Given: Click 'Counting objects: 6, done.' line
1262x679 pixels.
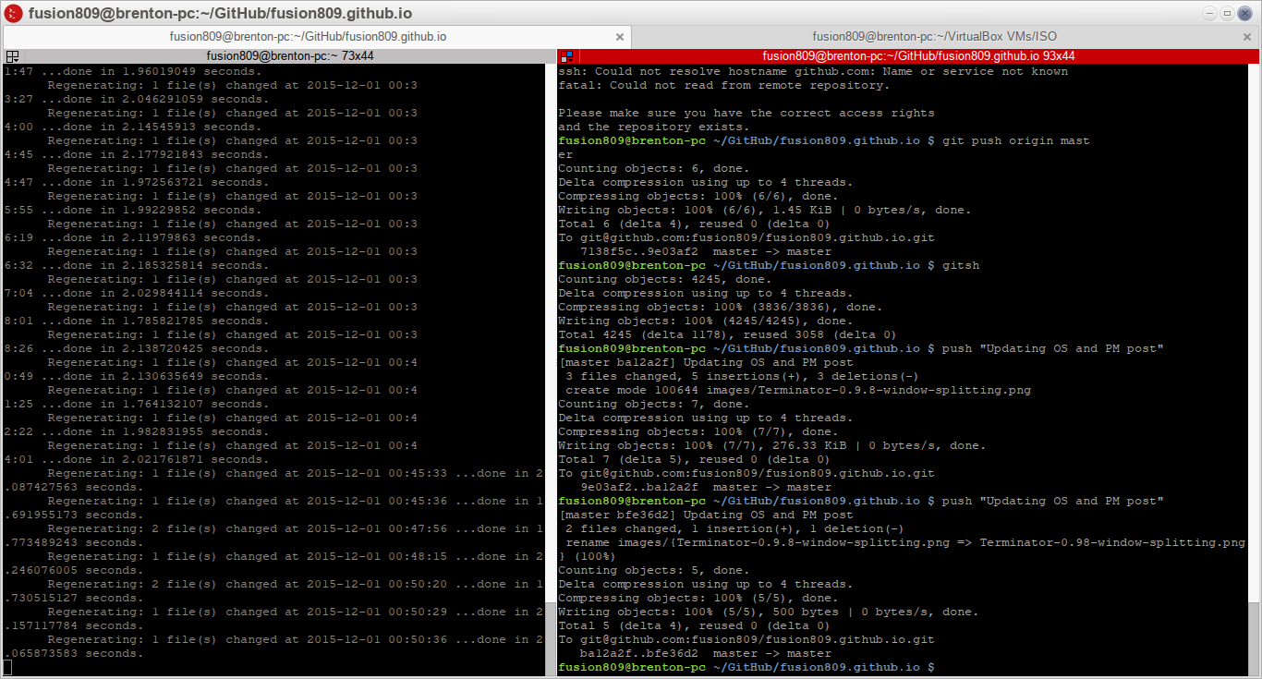Looking at the screenshot, I should (654, 168).
